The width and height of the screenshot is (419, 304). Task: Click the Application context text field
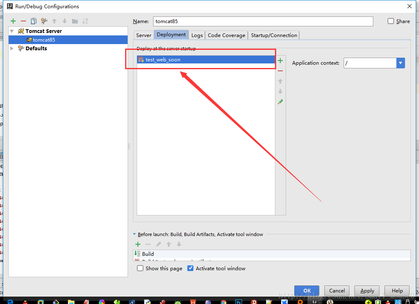370,63
